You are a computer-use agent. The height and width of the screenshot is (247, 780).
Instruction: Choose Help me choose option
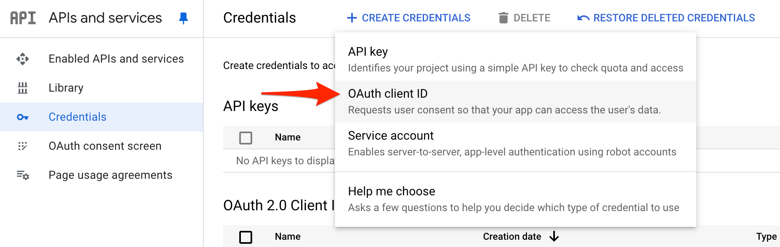pyautogui.click(x=516, y=199)
